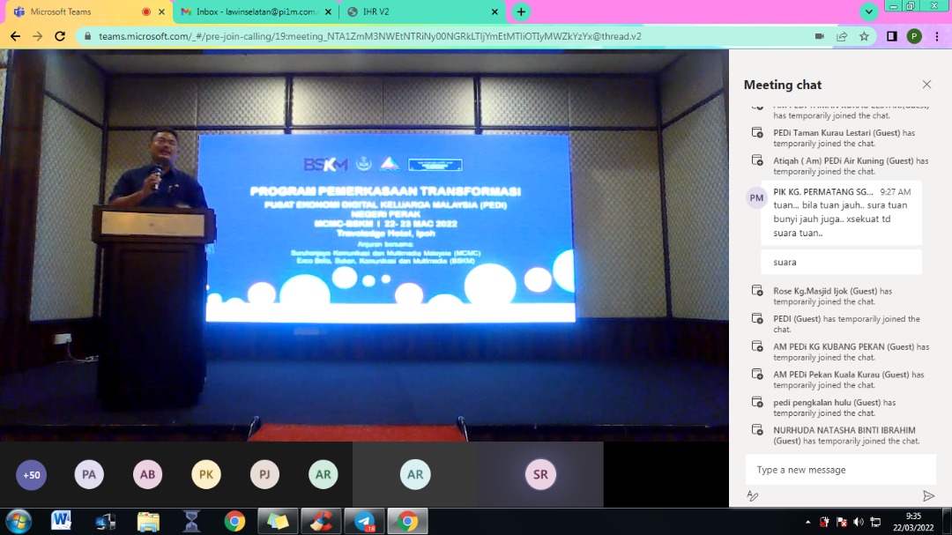The image size is (952, 535).
Task: Switch to the IHR V2 tab
Action: click(x=421, y=11)
